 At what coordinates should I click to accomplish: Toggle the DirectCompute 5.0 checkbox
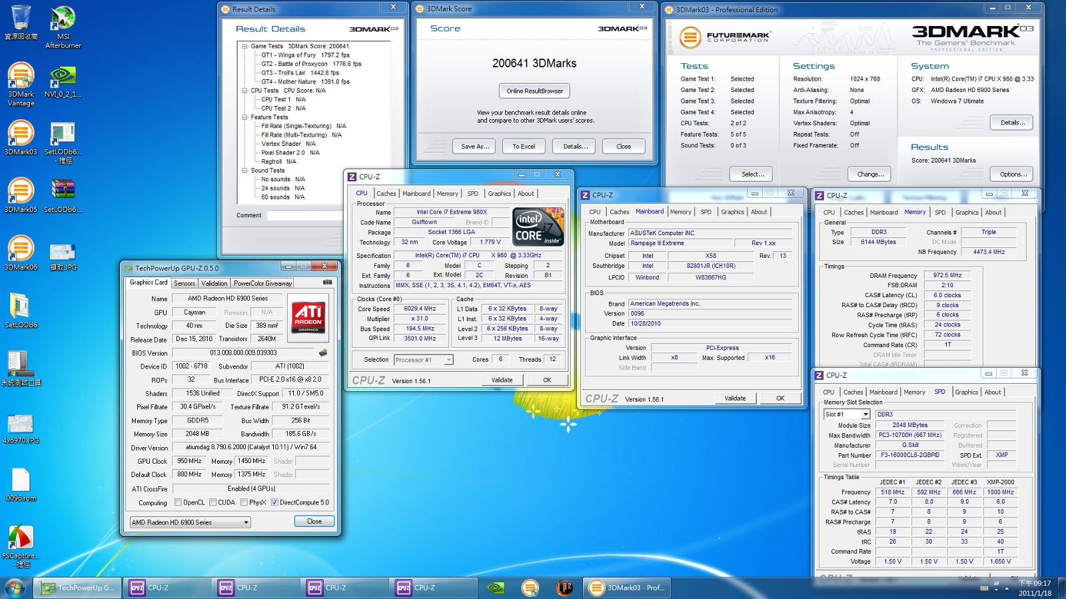click(x=274, y=502)
